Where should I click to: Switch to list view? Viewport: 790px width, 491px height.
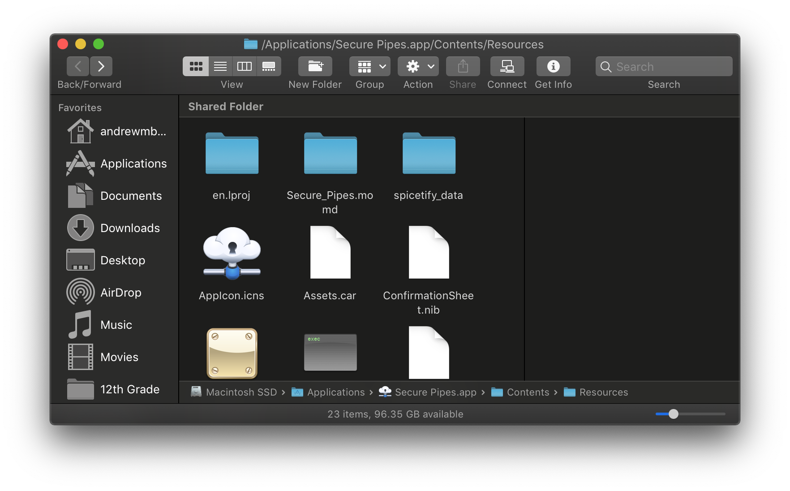click(220, 66)
